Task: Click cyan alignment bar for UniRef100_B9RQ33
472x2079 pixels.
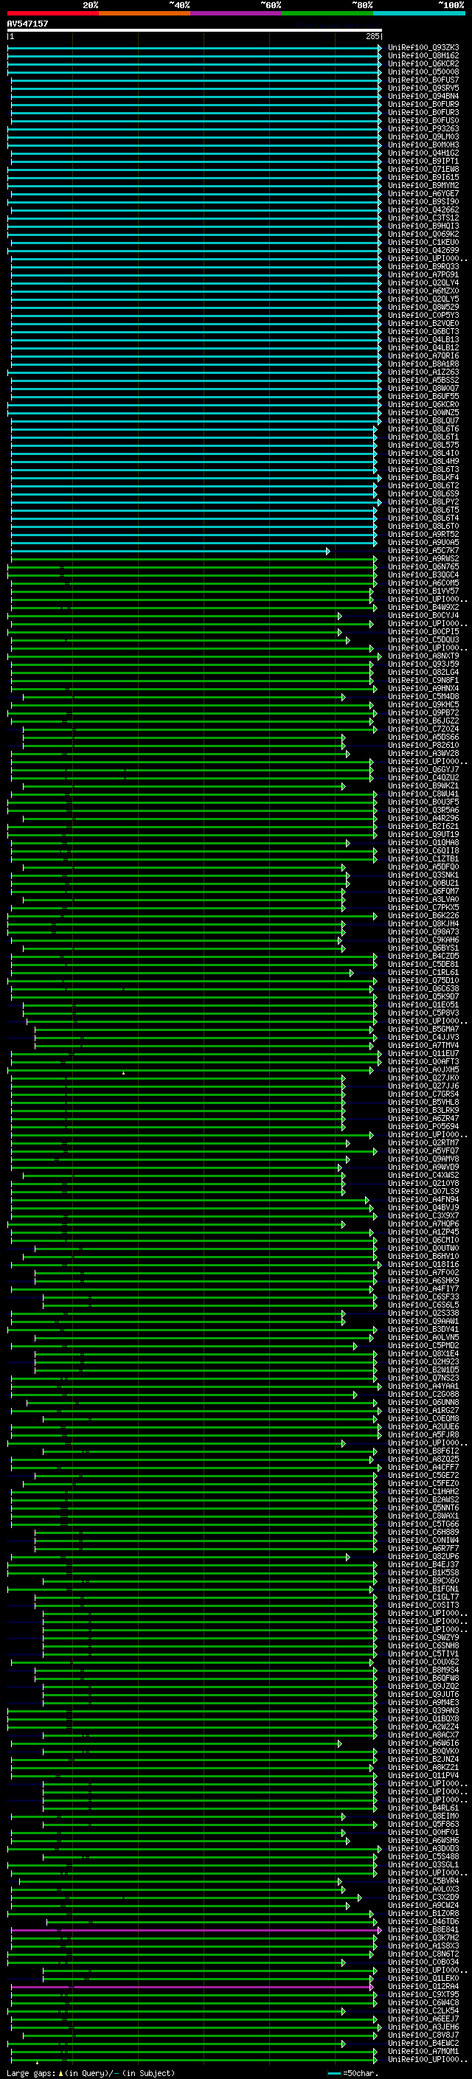Action: [196, 266]
